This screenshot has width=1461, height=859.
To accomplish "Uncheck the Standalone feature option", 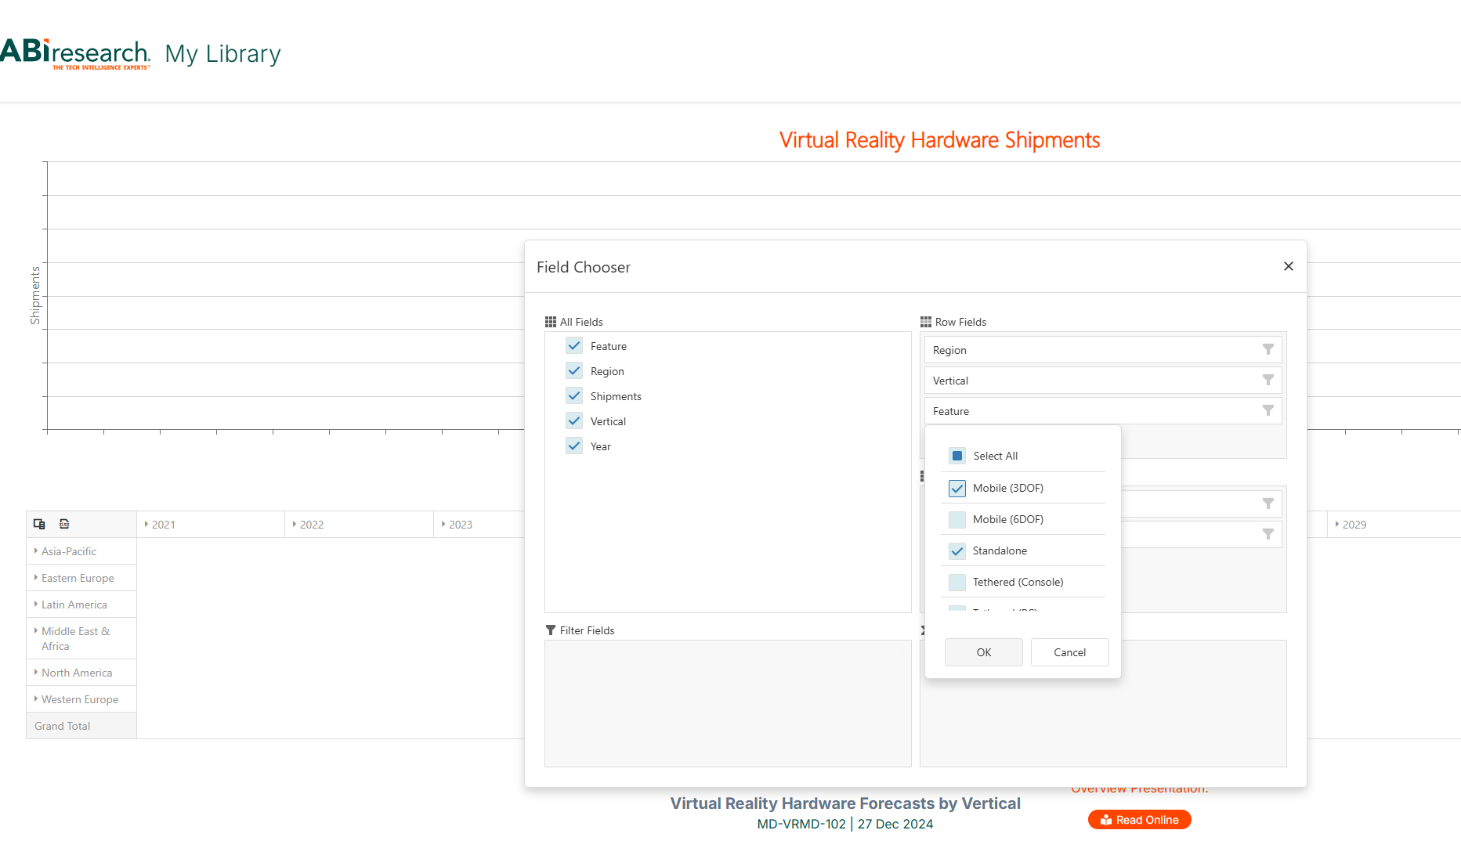I will click(x=957, y=550).
